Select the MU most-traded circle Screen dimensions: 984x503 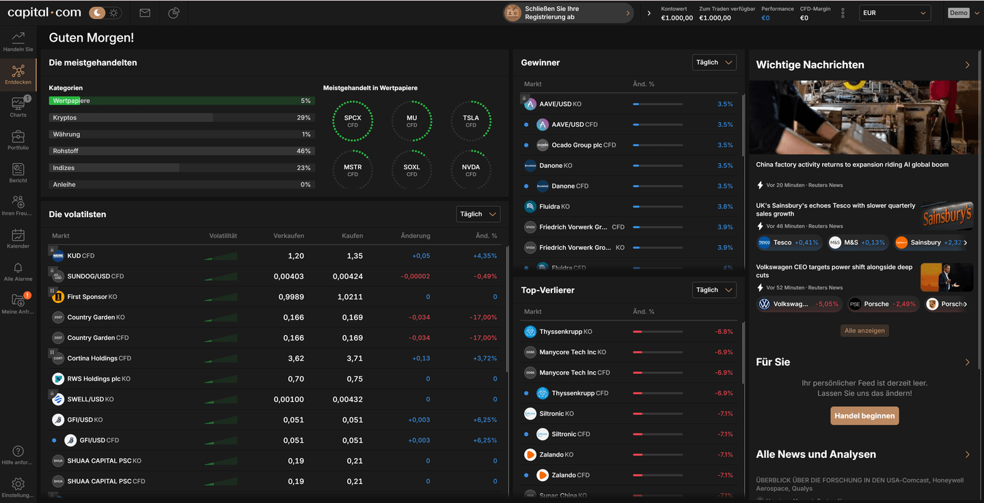tap(411, 121)
